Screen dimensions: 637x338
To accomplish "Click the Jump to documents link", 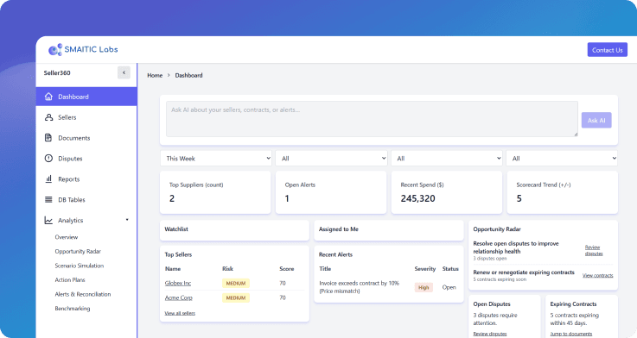I will point(571,334).
